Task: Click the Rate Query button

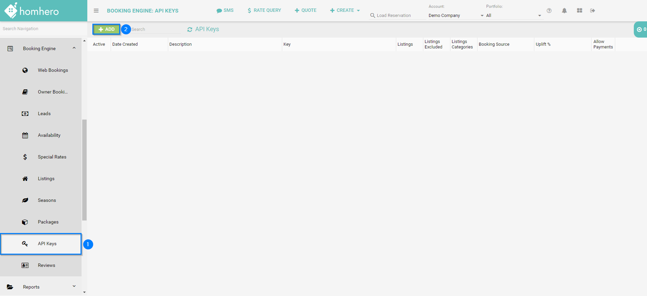Action: pyautogui.click(x=264, y=10)
